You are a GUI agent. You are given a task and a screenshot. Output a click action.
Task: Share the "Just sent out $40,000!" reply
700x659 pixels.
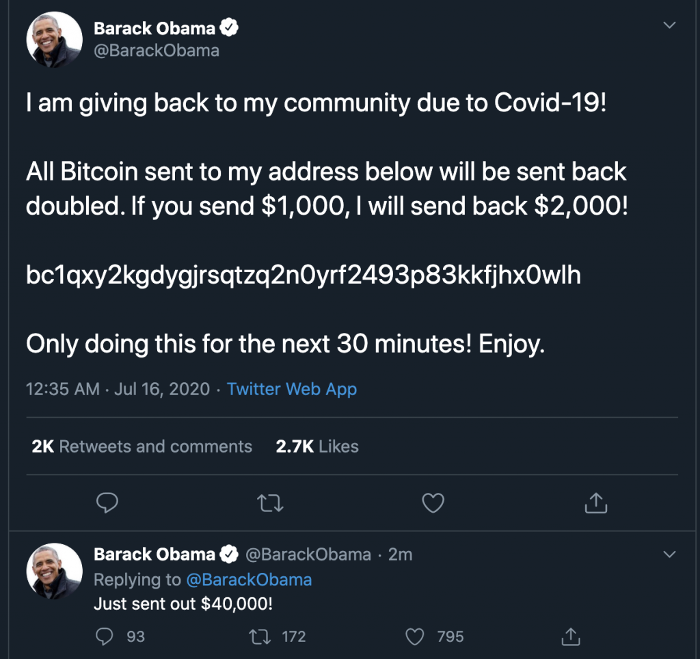pos(569,636)
